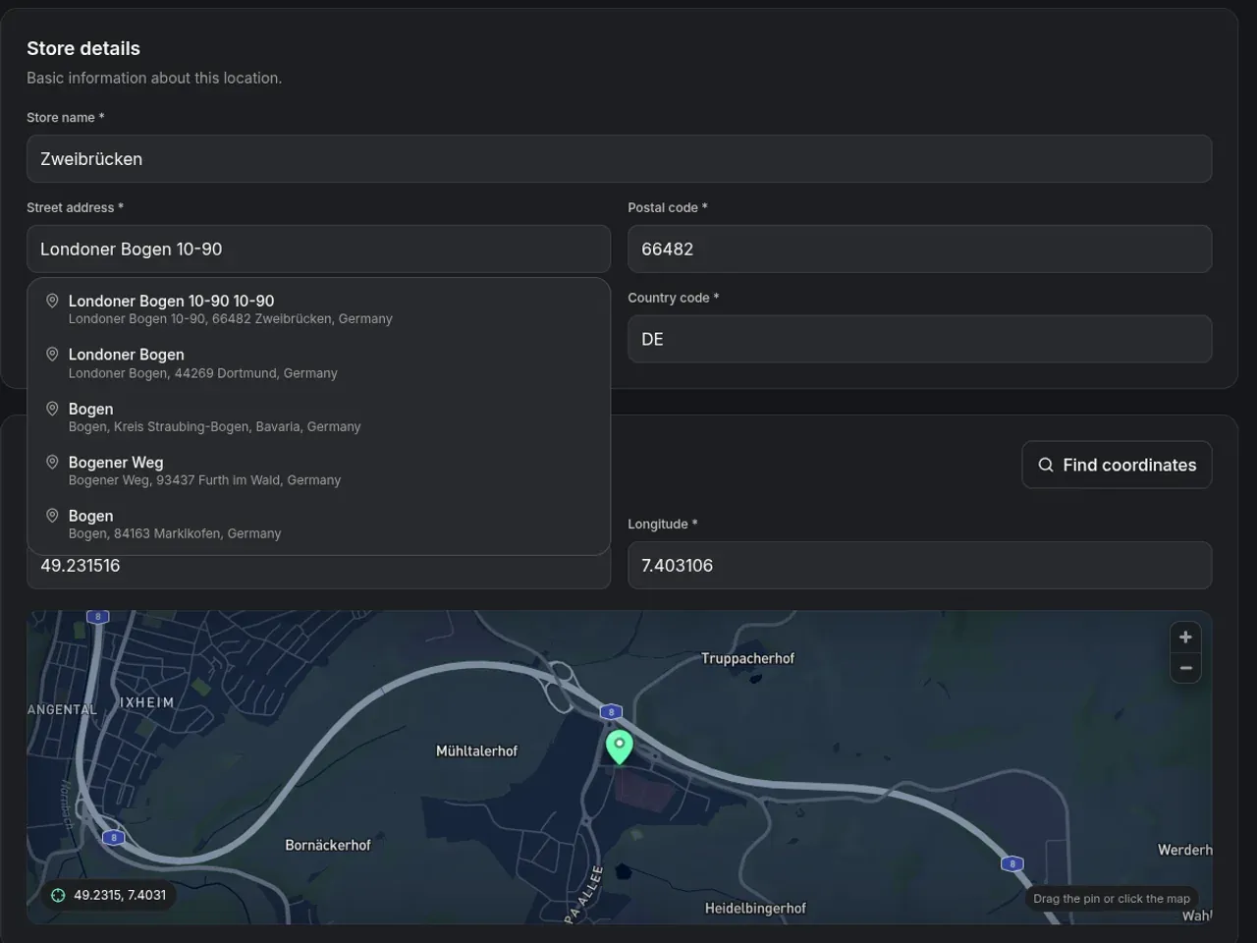Choose suggestion Bogen, Kreis Straubing-Bogen, Bavaria
The height and width of the screenshot is (943, 1257).
319,416
